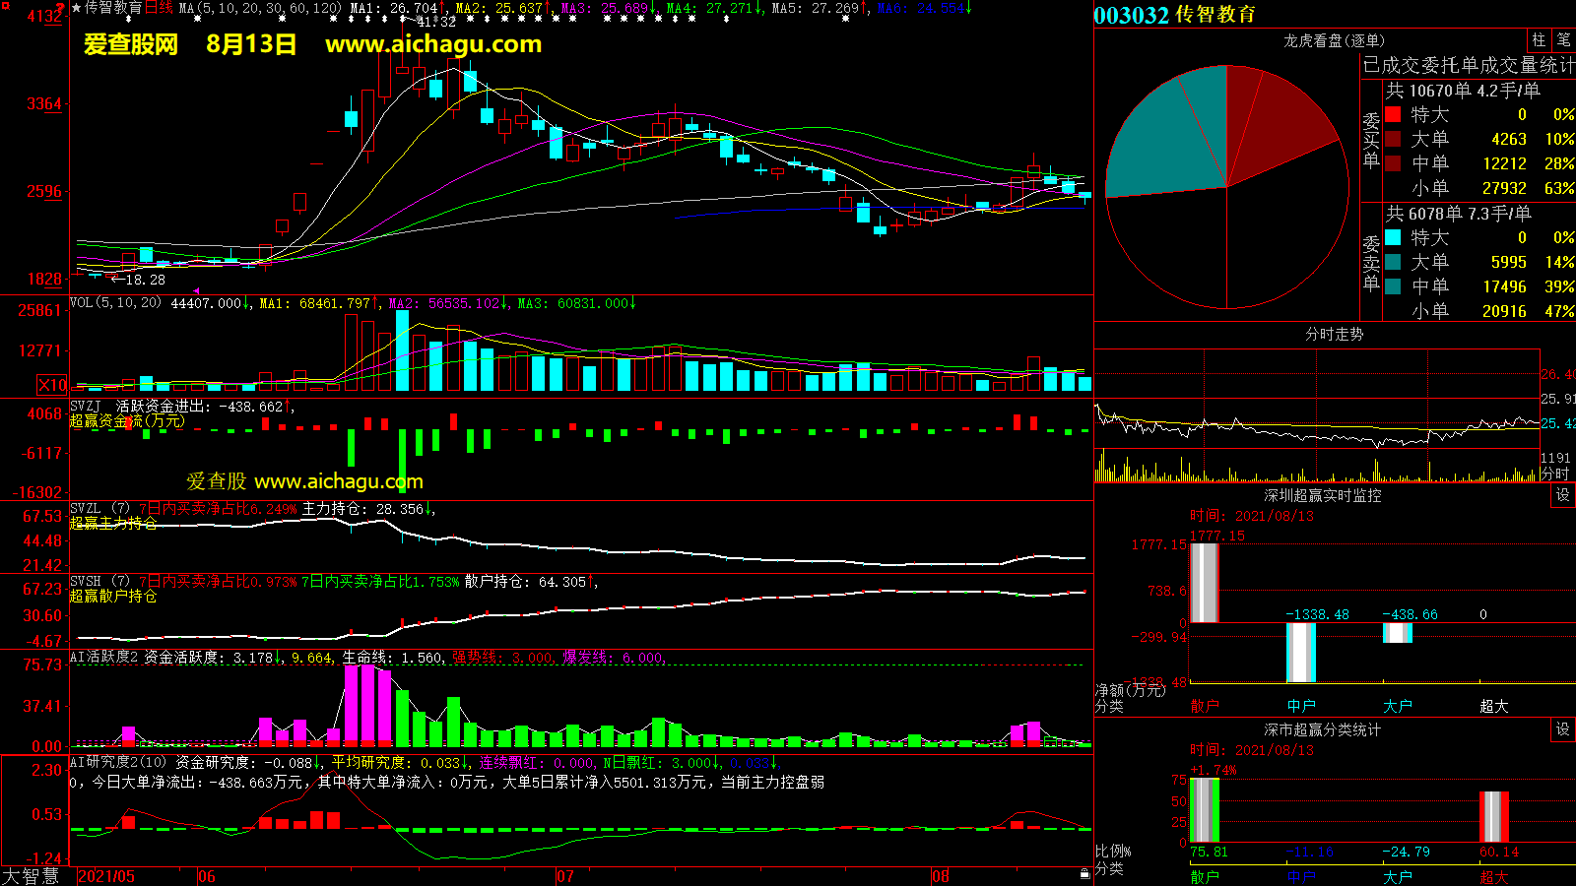Toggle the 日线 period label
The width and height of the screenshot is (1576, 886).
159,8
